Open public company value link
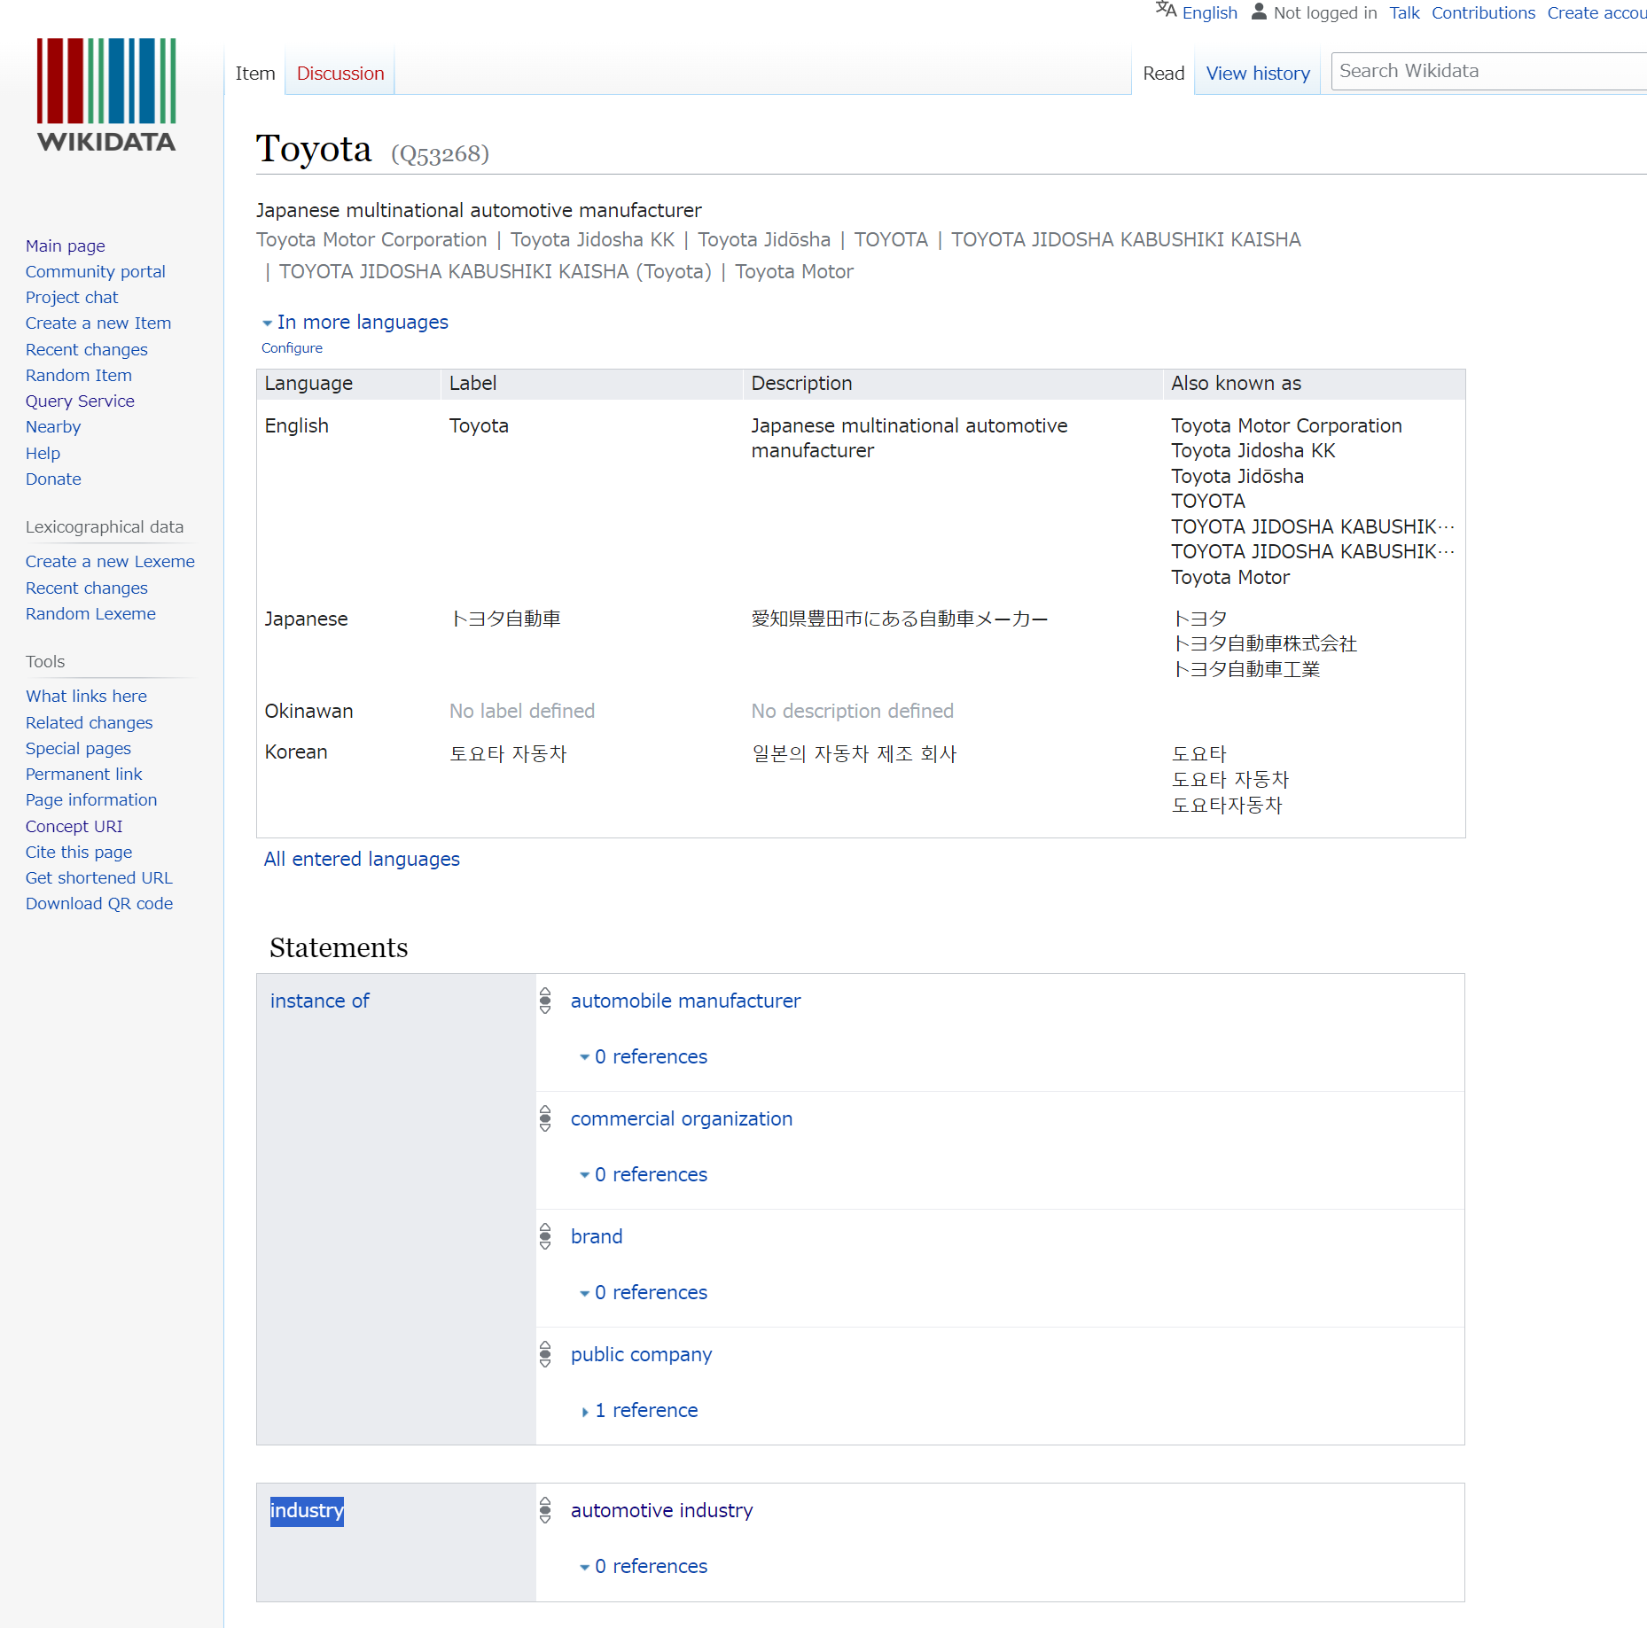Image resolution: width=1647 pixels, height=1628 pixels. 641,1354
